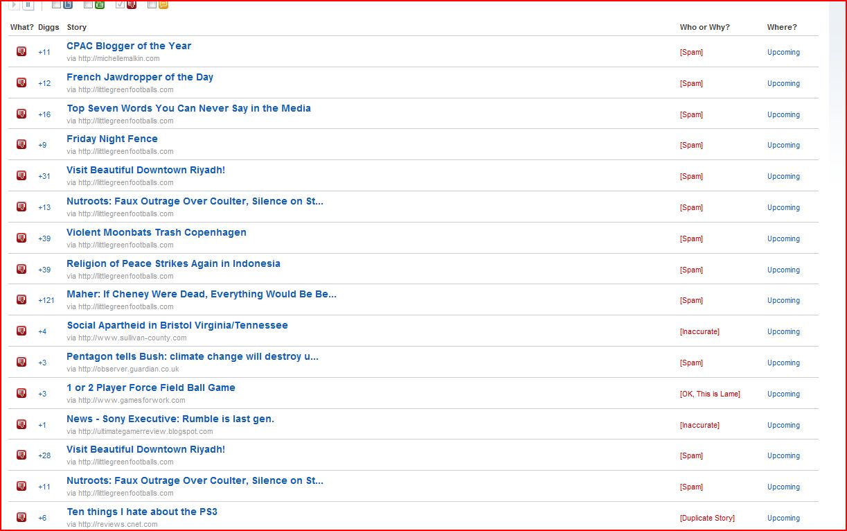Click the [OK, This is Lame] reason
Image resolution: width=847 pixels, height=531 pixels.
coord(710,394)
